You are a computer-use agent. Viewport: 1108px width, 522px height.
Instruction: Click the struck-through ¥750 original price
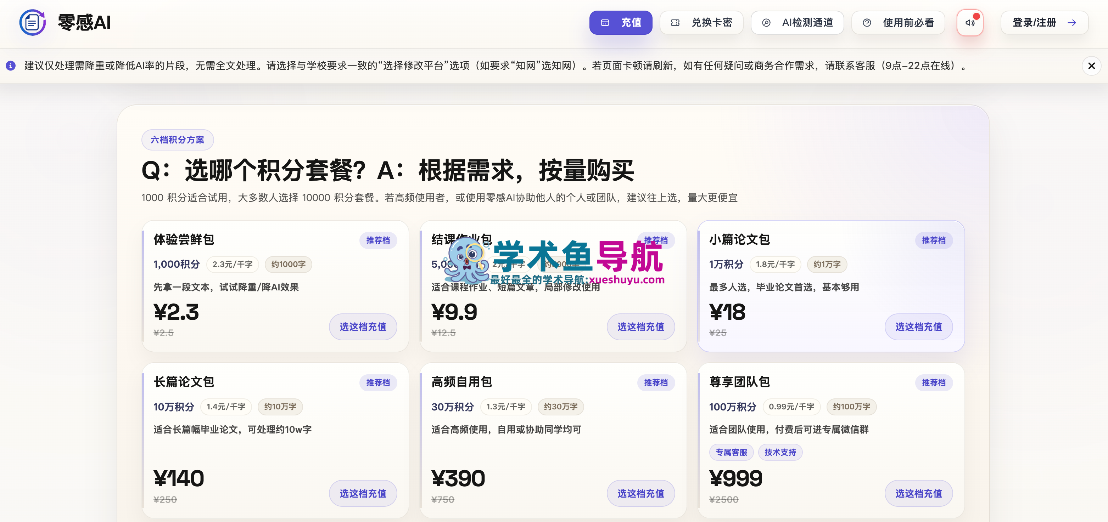click(443, 500)
